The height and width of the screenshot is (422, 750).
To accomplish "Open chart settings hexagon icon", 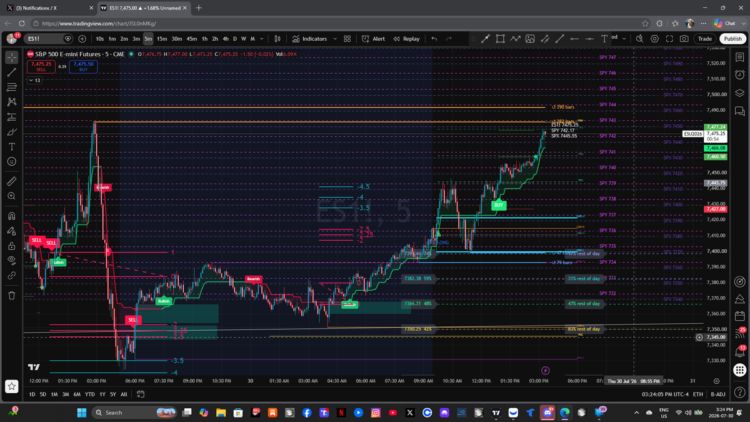I will point(654,39).
